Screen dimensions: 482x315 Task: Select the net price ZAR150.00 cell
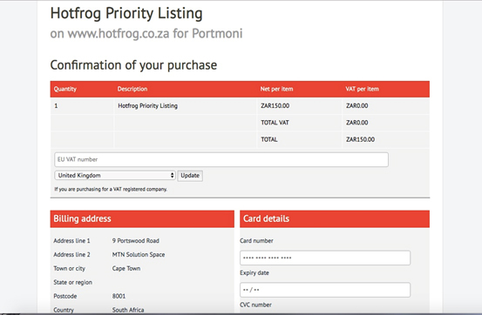pyautogui.click(x=275, y=106)
